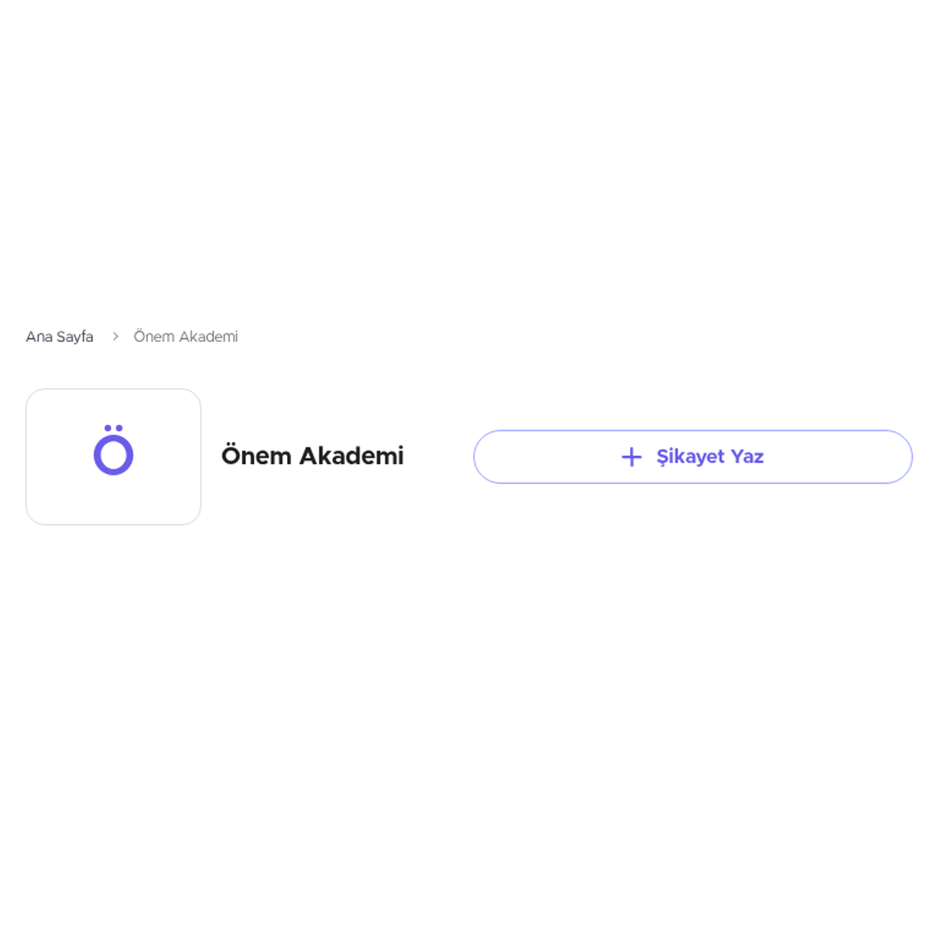Click the word 'Akademi' in the heading
Image resolution: width=939 pixels, height=939 pixels.
(351, 455)
